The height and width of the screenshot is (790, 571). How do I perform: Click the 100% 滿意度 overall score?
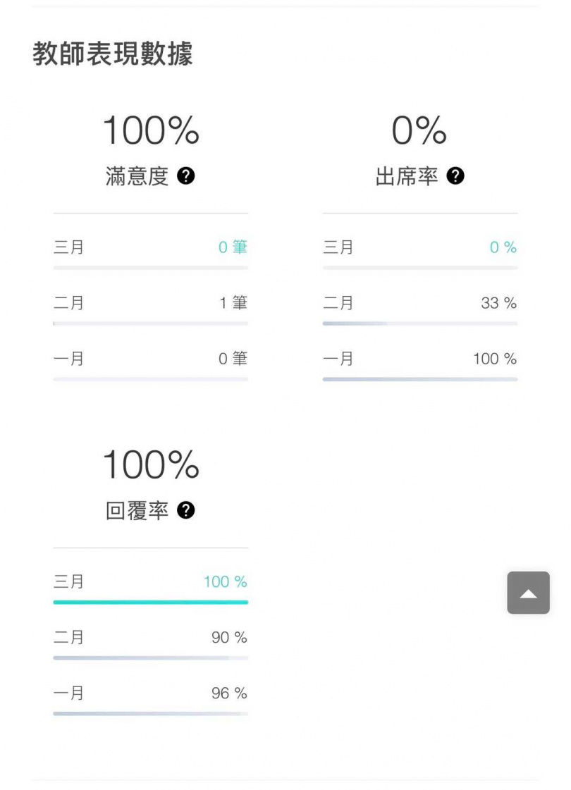tap(151, 131)
